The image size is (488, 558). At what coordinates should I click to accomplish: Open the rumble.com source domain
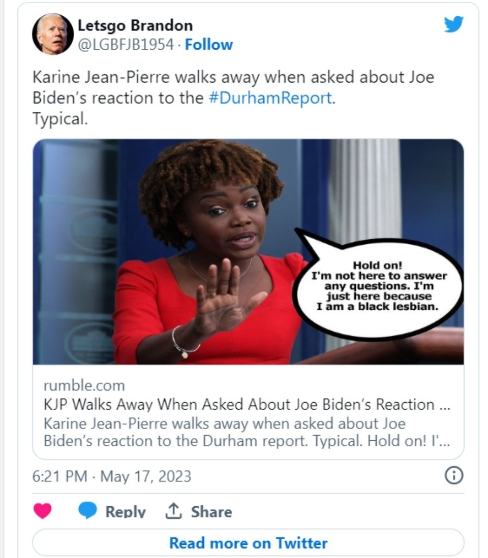point(84,385)
